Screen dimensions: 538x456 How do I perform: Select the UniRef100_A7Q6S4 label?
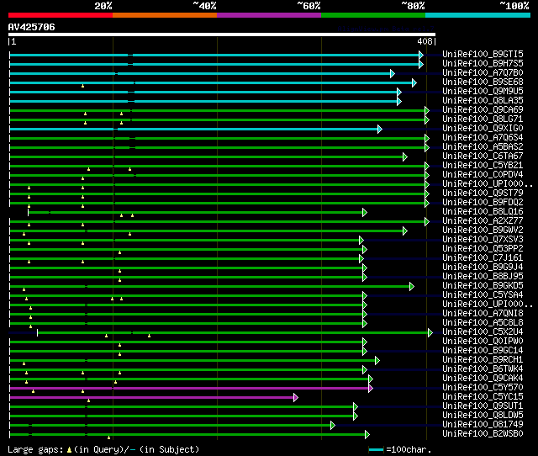pyautogui.click(x=483, y=138)
